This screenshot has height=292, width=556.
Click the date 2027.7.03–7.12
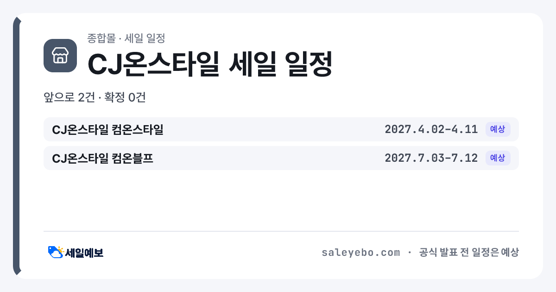pos(431,158)
